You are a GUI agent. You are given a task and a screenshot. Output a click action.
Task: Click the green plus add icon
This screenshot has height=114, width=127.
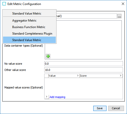(48, 56)
